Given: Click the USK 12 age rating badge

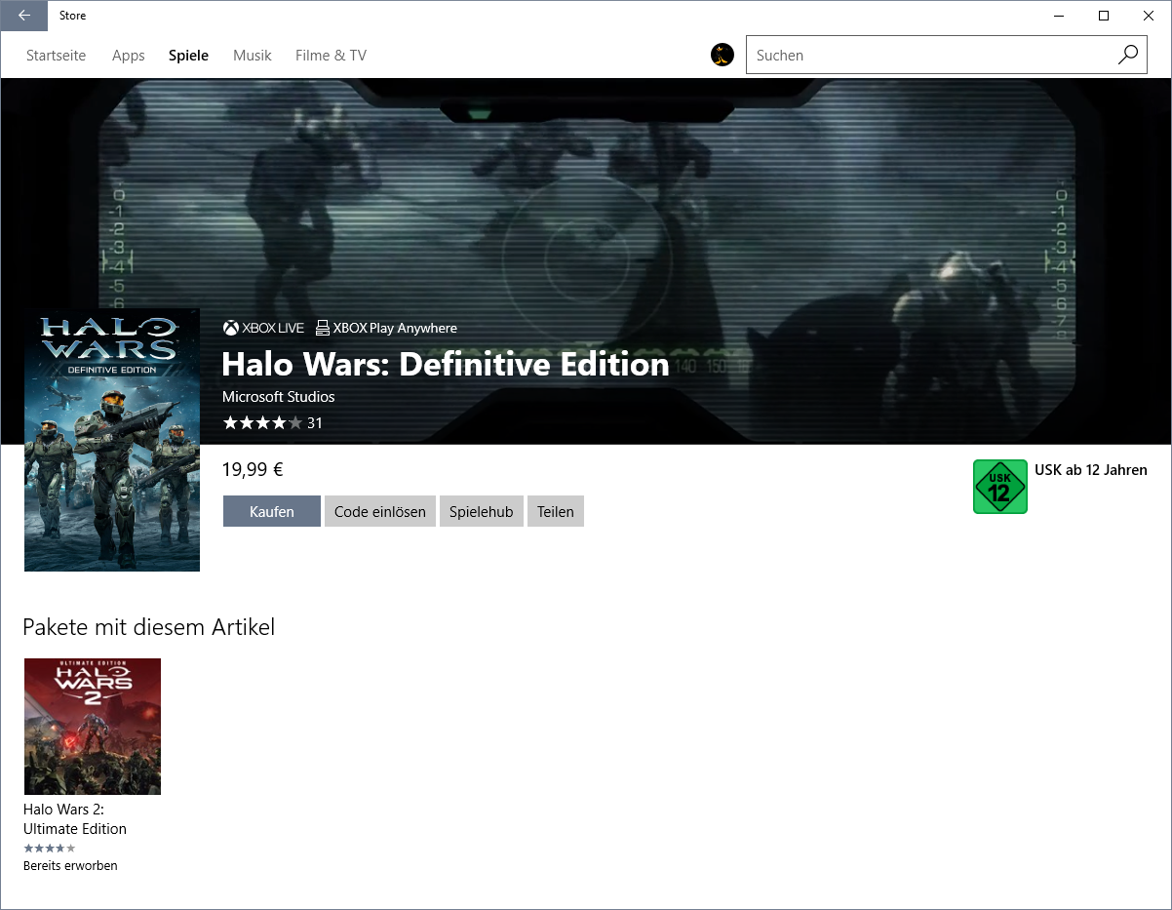Looking at the screenshot, I should coord(999,487).
